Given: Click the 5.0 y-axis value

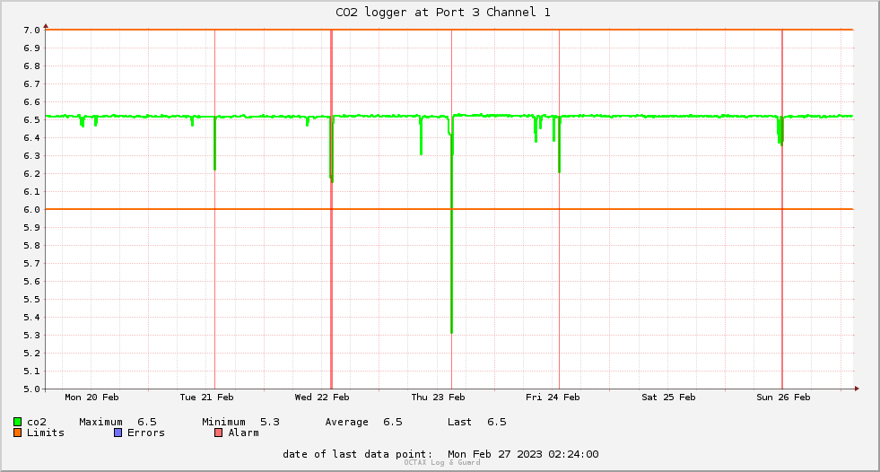Looking at the screenshot, I should click(32, 389).
